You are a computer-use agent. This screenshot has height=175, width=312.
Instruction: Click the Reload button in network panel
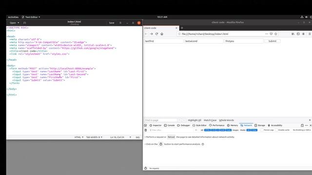171,137
